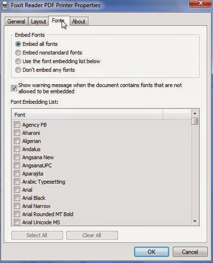Screen dimensions: 213x263
Task: Choose Embed nonstandard fonts radio button
Action: [x=18, y=53]
